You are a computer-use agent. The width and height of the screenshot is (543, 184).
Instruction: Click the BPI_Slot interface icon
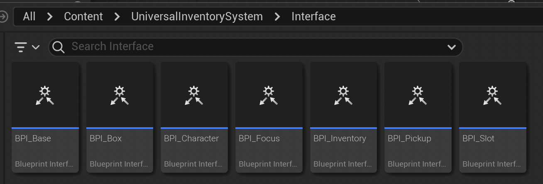pyautogui.click(x=492, y=95)
